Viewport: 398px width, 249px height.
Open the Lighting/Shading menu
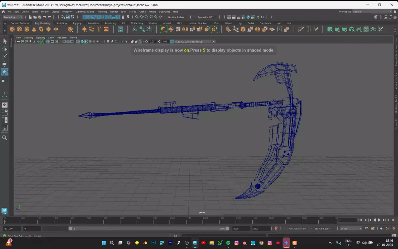coord(85,12)
